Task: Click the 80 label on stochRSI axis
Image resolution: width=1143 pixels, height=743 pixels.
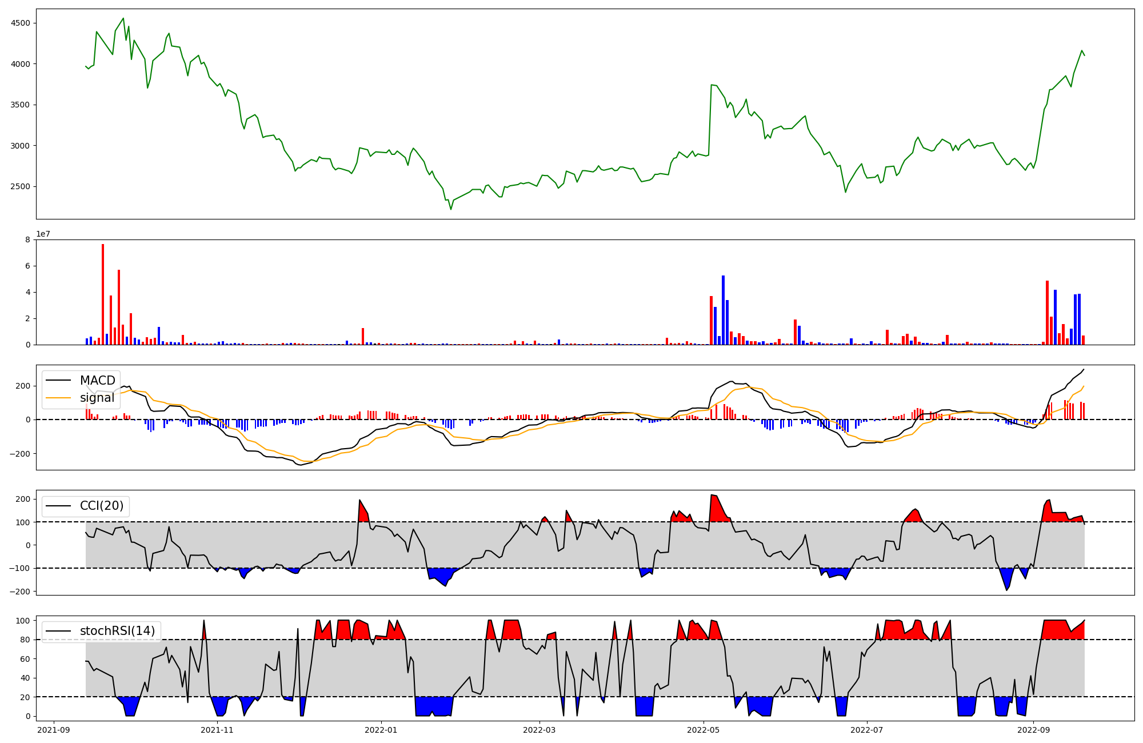Action: (25, 640)
